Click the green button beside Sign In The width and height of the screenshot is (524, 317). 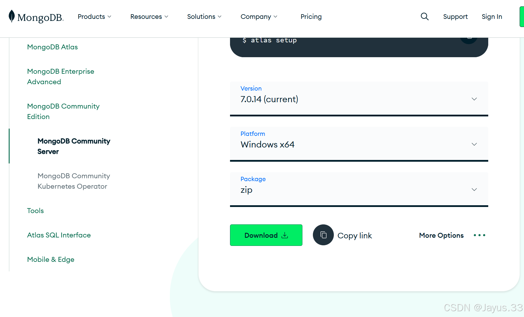tap(522, 17)
